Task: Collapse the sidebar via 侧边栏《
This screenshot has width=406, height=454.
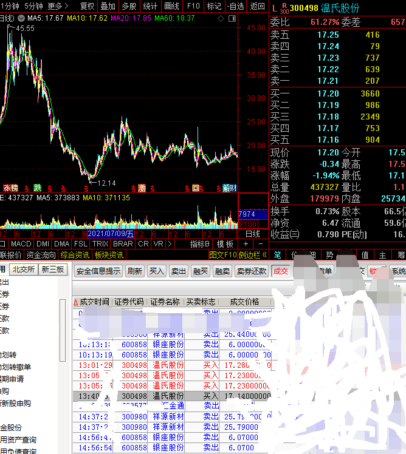Action: coord(252,255)
